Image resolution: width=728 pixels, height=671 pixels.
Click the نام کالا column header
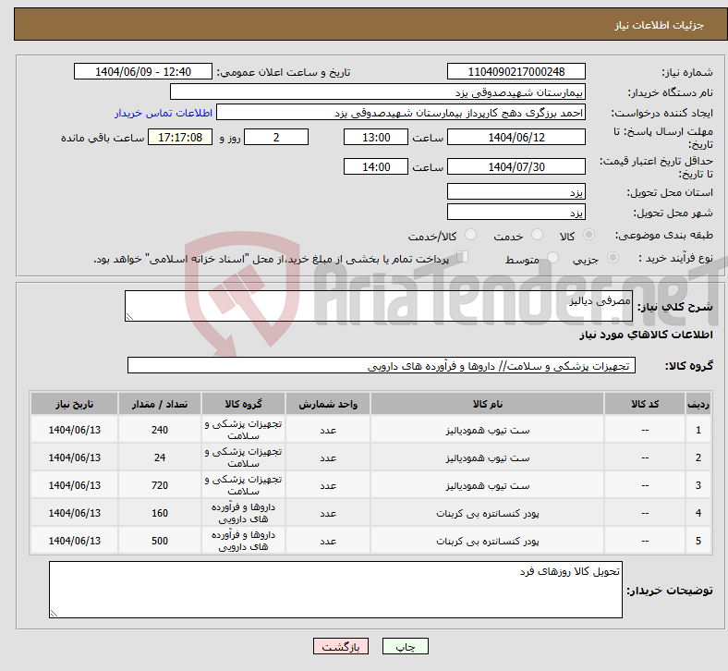tap(487, 404)
